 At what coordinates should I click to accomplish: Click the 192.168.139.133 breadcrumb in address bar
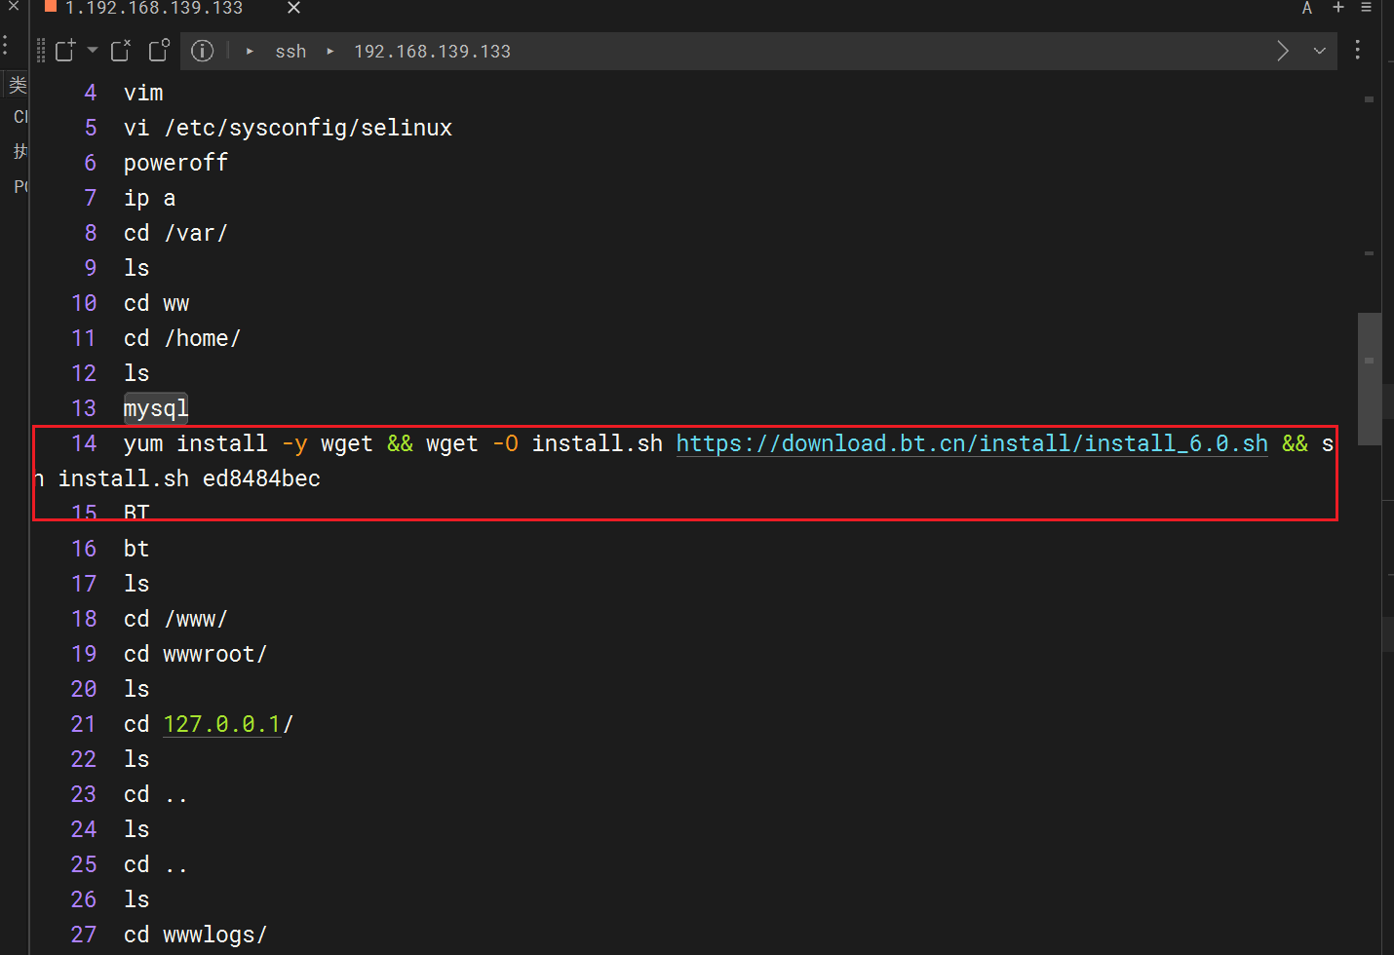pos(432,52)
